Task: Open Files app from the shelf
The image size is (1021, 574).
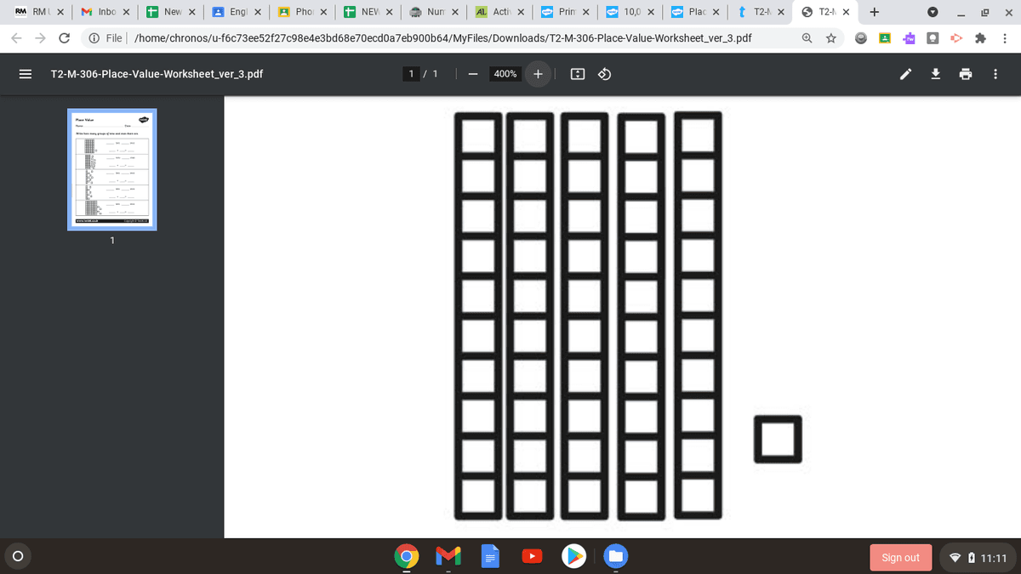Action: click(x=616, y=557)
